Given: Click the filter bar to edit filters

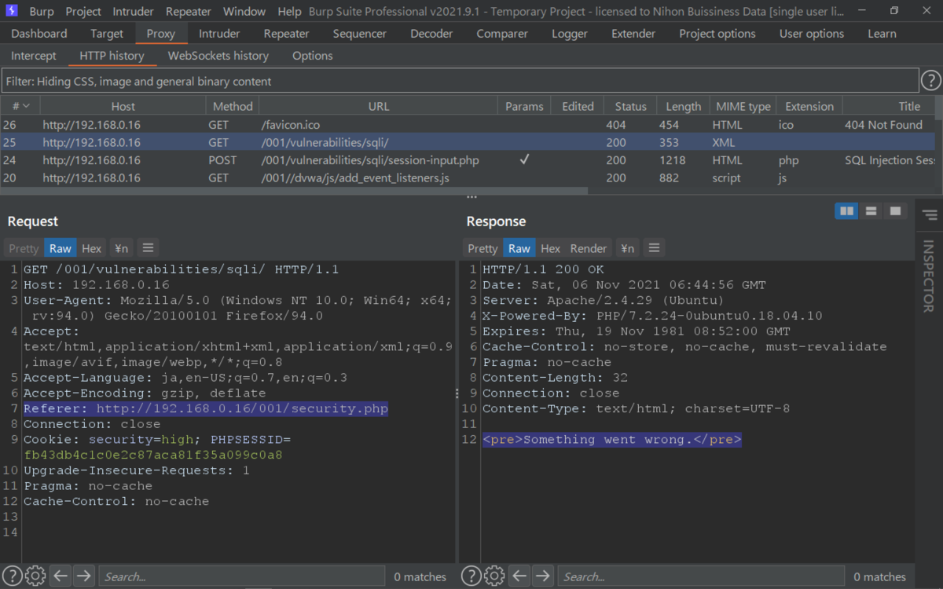Looking at the screenshot, I should [460, 81].
